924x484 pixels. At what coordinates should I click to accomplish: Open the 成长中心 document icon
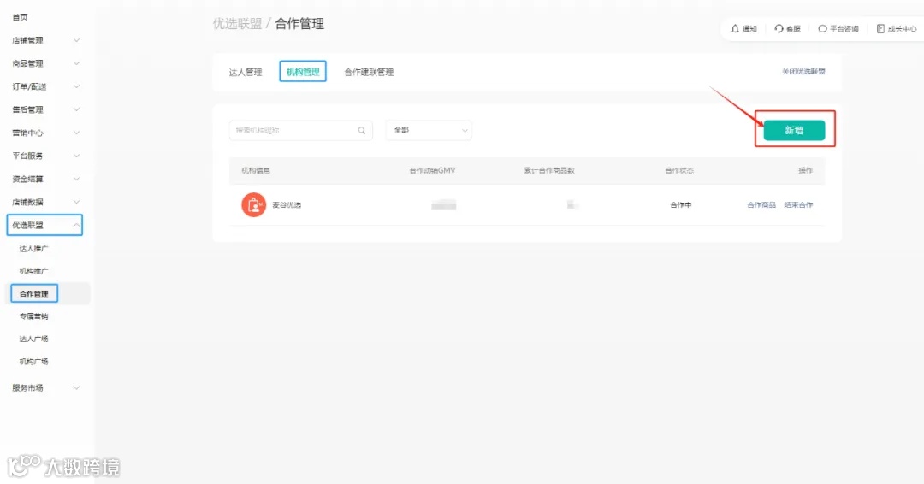click(880, 28)
